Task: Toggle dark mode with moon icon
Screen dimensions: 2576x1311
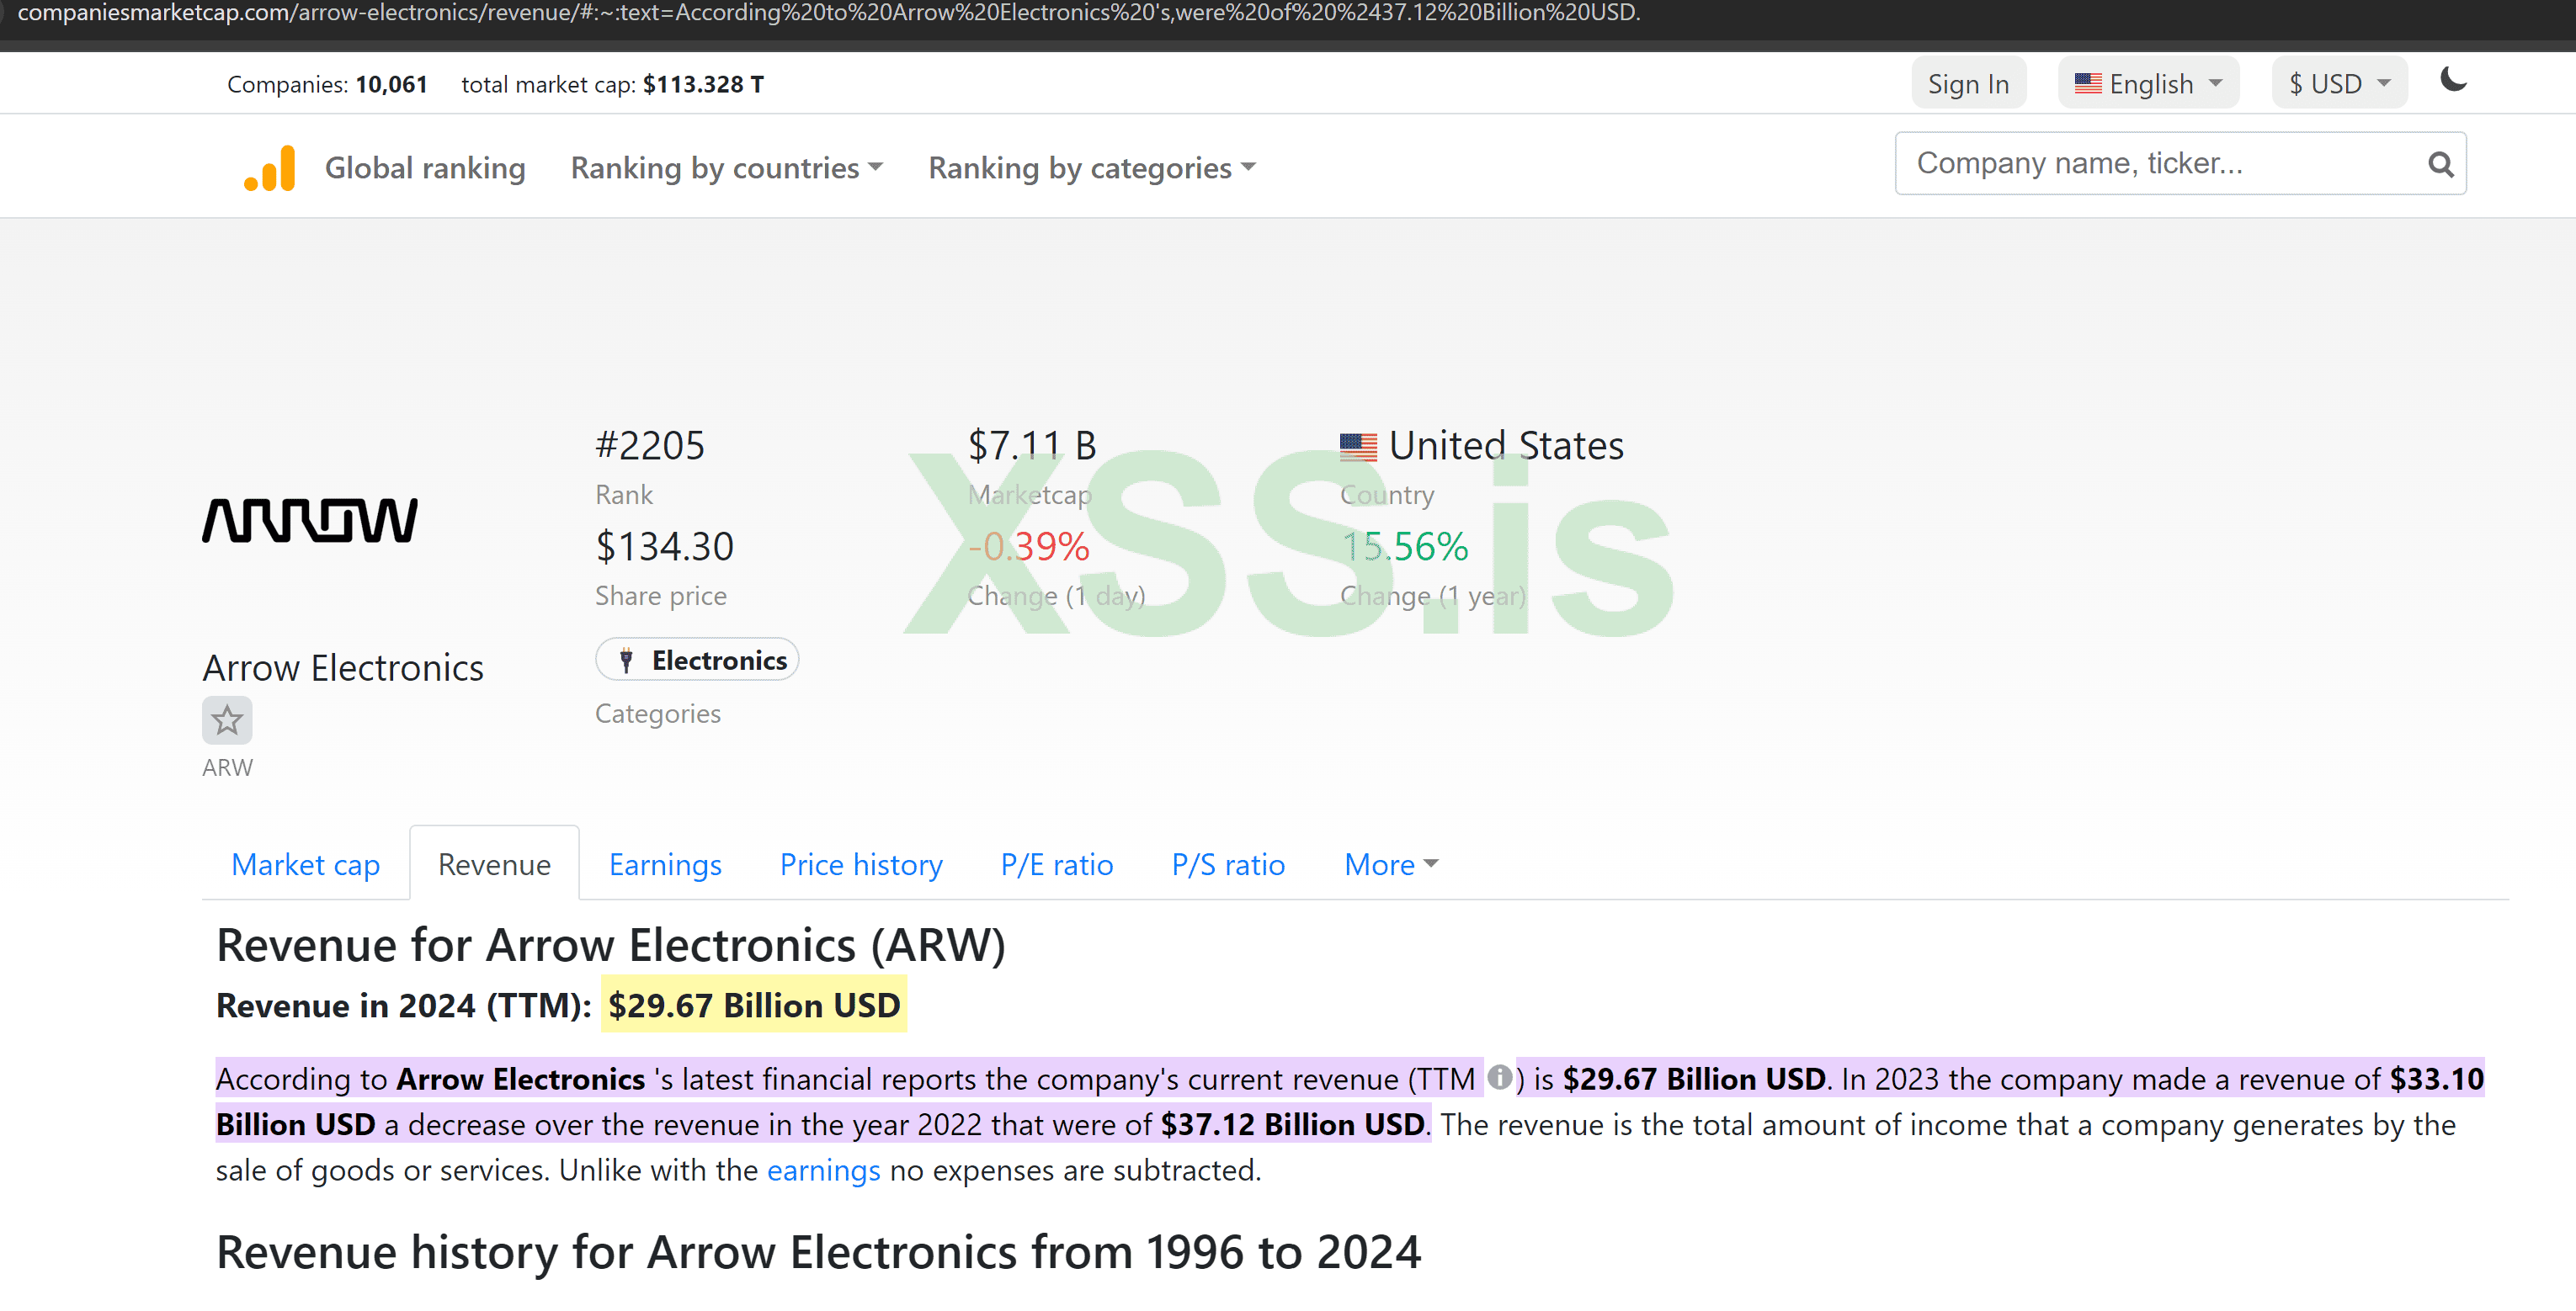Action: coord(2452,80)
